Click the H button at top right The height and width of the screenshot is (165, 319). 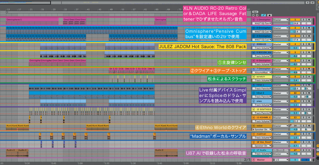coord(308,3)
